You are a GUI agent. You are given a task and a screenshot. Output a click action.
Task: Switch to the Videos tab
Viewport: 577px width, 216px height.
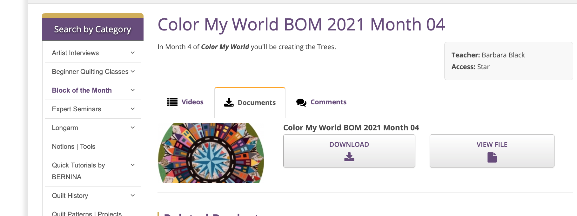point(192,102)
